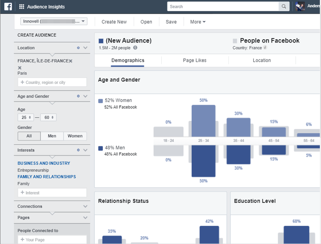
Task: Select Men gender filter
Action: point(52,136)
